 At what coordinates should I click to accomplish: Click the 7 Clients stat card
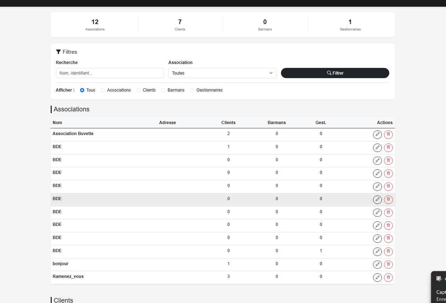click(180, 25)
